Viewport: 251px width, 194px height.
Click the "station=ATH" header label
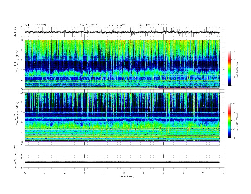[x=118, y=25]
